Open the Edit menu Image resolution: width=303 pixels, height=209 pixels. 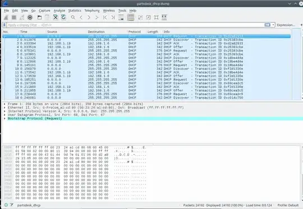coord(15,11)
